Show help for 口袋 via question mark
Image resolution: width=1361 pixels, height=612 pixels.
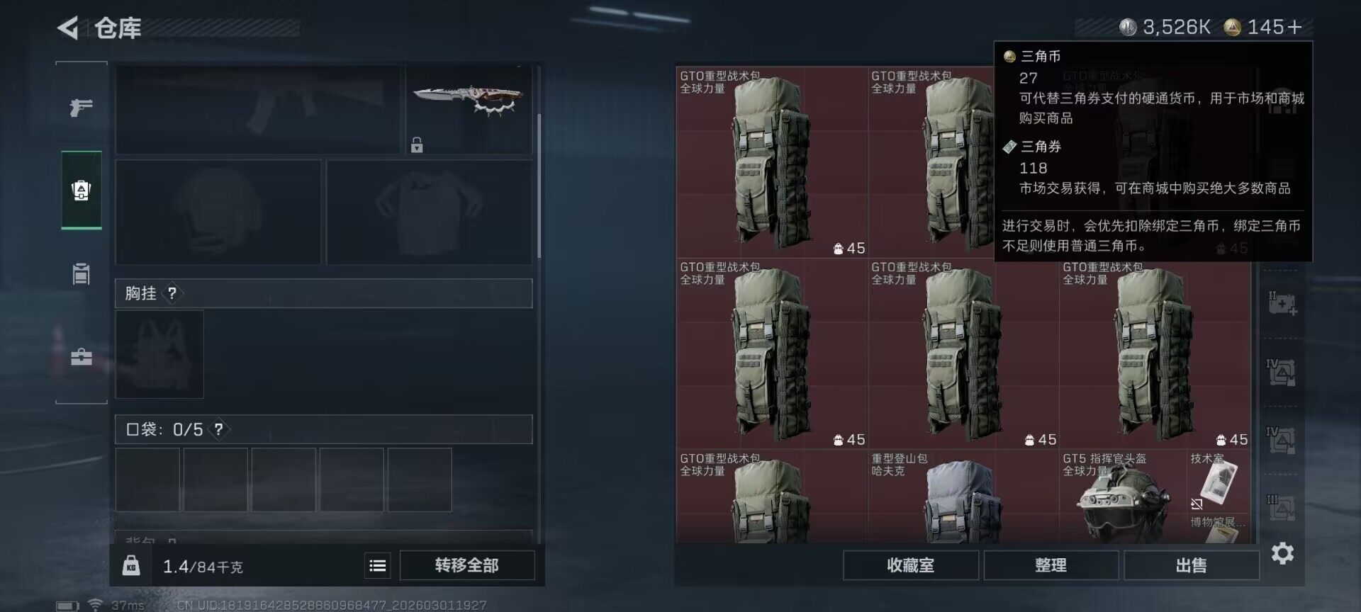tap(219, 429)
